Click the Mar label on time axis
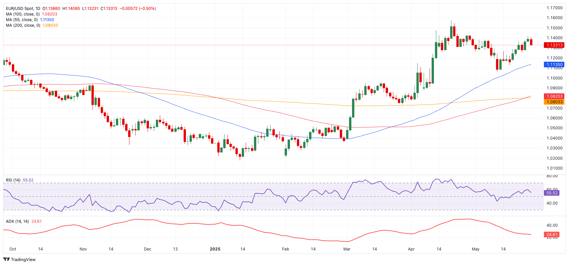The width and height of the screenshot is (569, 265). tap(347, 249)
